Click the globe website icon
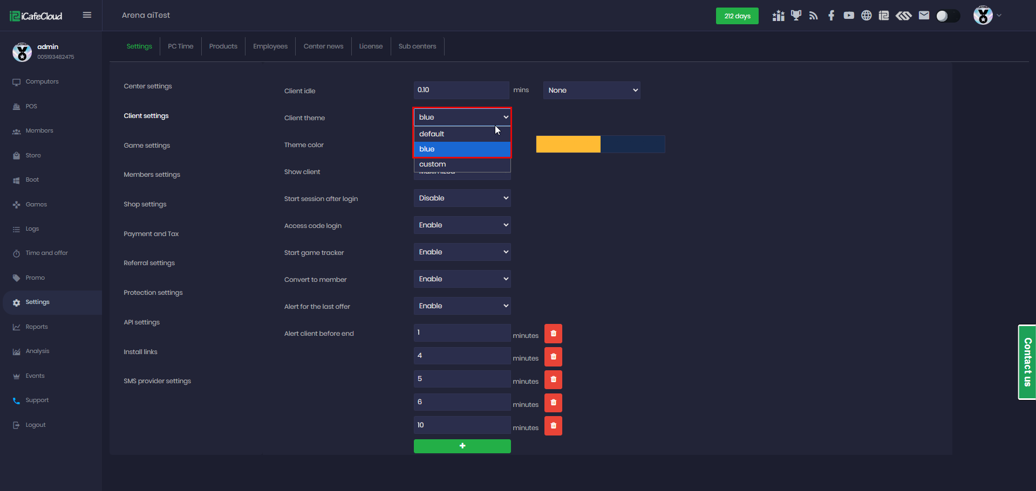The height and width of the screenshot is (491, 1036). tap(866, 16)
